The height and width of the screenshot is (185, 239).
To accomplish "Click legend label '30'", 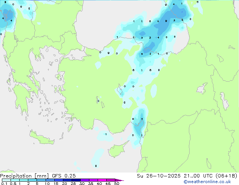I will coord(82,183).
